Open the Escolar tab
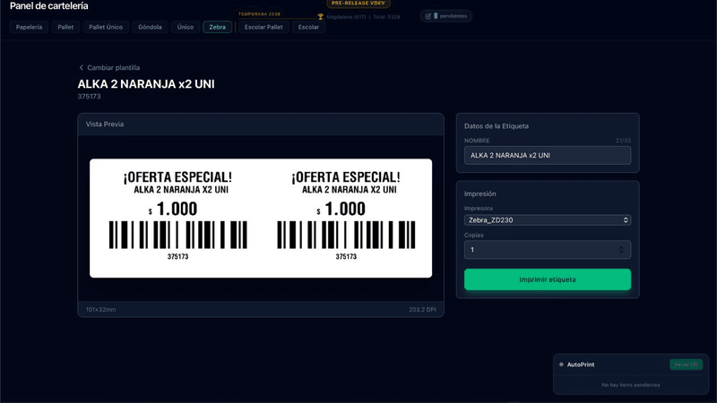717x403 pixels. [308, 27]
